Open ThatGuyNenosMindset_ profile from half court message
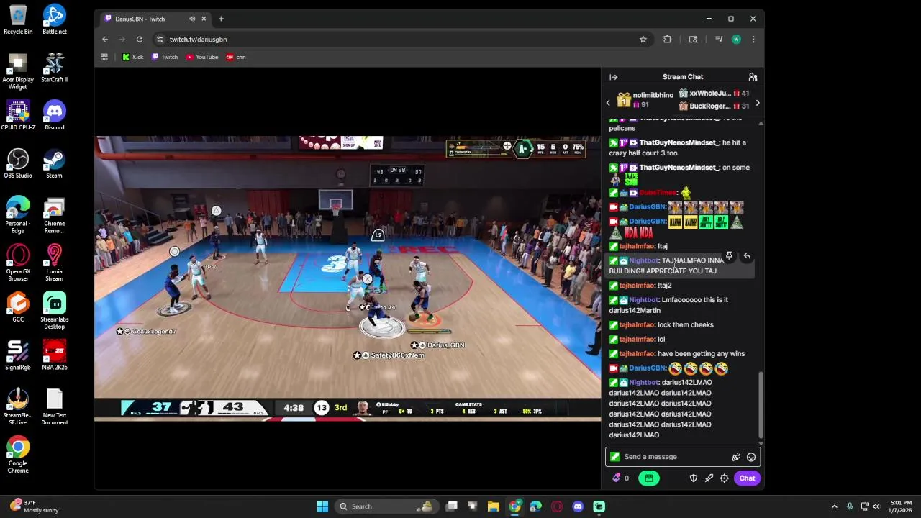Image resolution: width=921 pixels, height=518 pixels. coord(679,142)
